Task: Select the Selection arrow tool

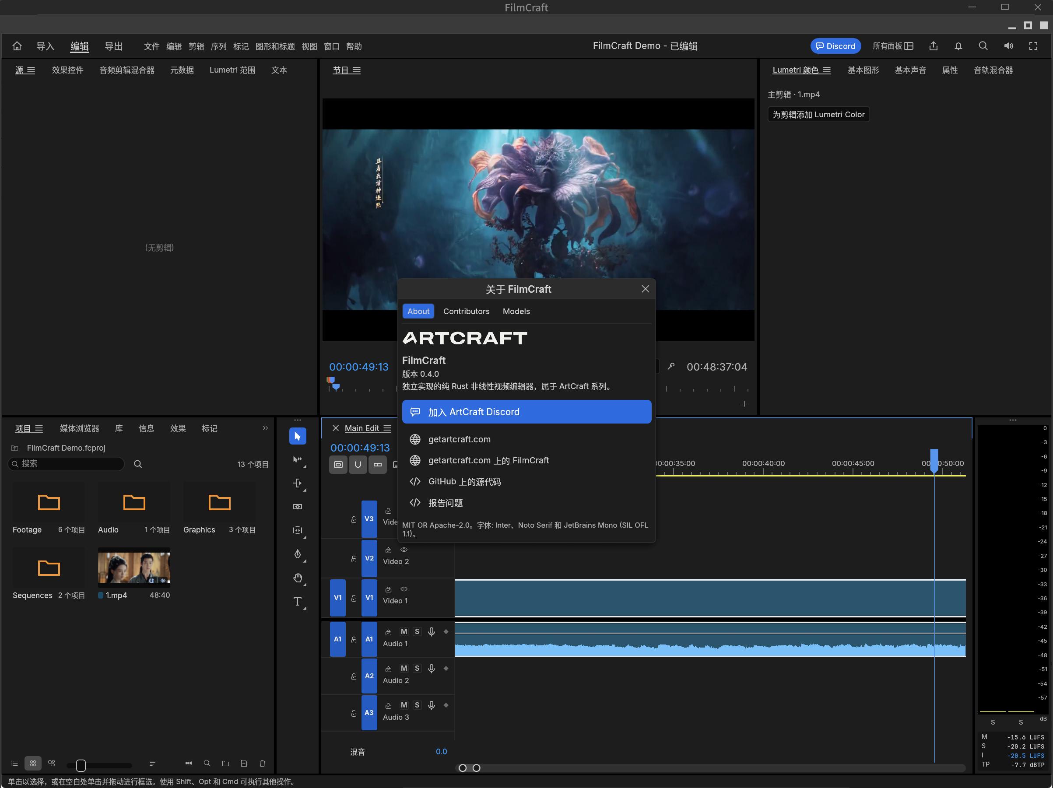Action: (298, 436)
